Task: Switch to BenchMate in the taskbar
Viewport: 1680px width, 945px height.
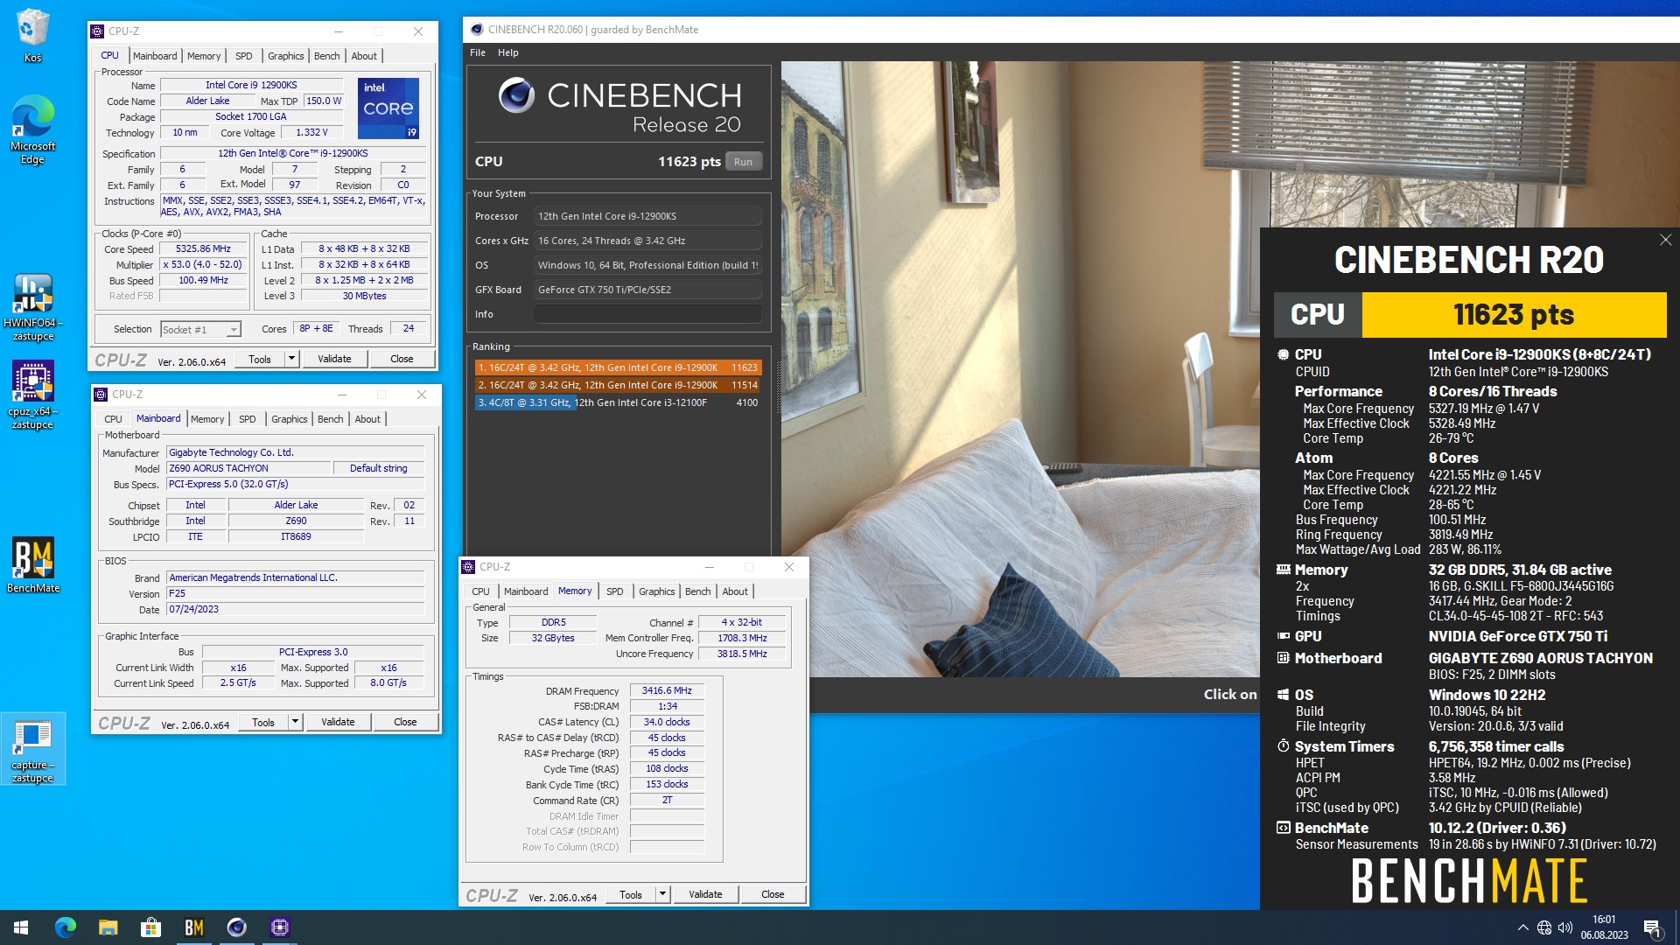Action: point(193,927)
